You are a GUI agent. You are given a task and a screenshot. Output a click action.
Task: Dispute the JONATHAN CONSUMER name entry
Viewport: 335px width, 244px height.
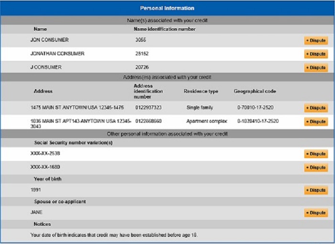tap(316, 54)
